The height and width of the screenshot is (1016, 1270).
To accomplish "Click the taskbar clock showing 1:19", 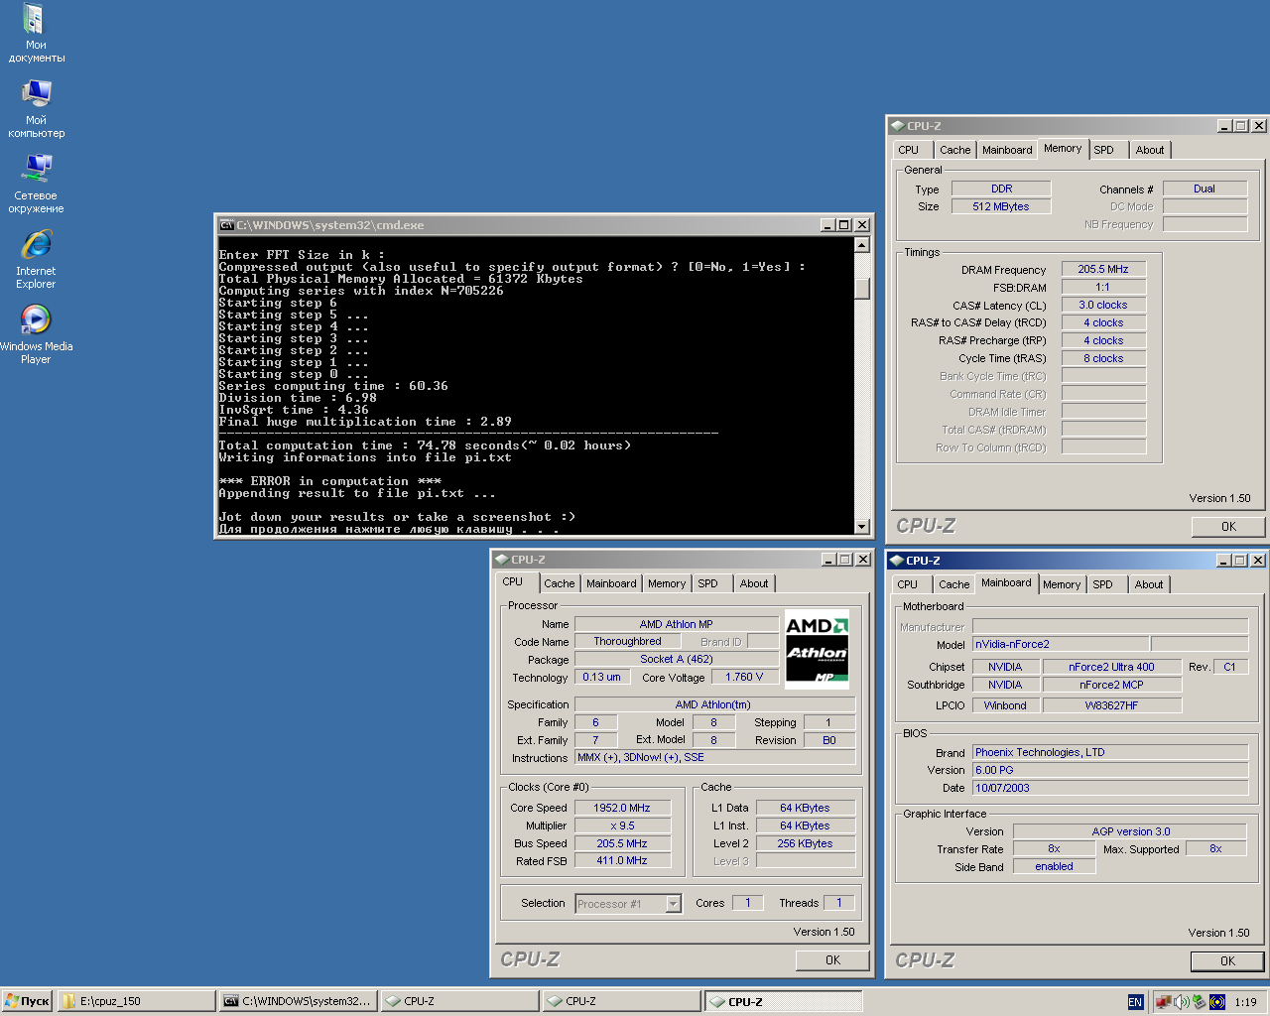I will pos(1245,1002).
